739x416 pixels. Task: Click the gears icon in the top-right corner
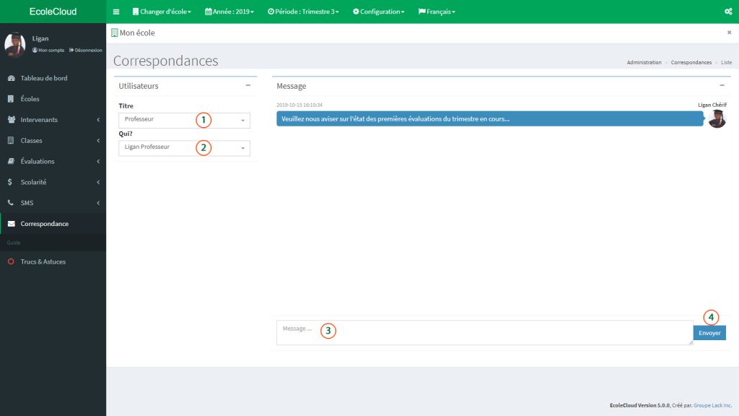[727, 11]
